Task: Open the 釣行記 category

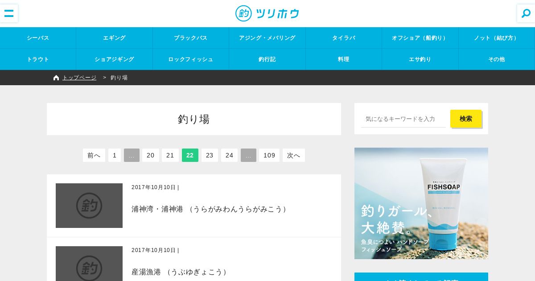Action: coord(267,59)
